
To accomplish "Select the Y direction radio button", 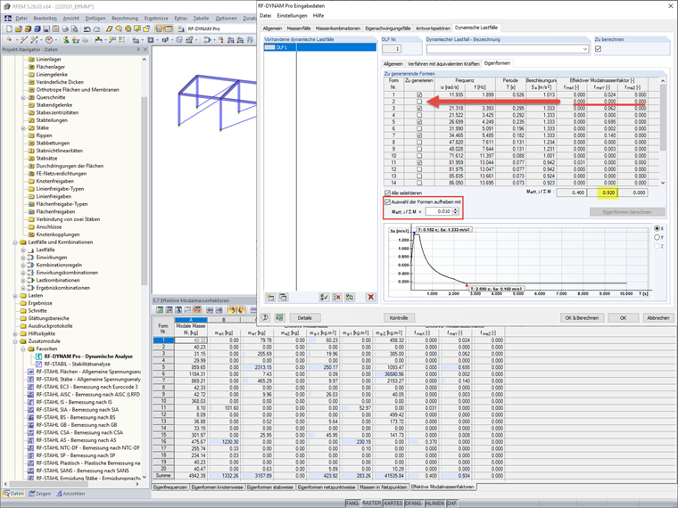I will (657, 237).
